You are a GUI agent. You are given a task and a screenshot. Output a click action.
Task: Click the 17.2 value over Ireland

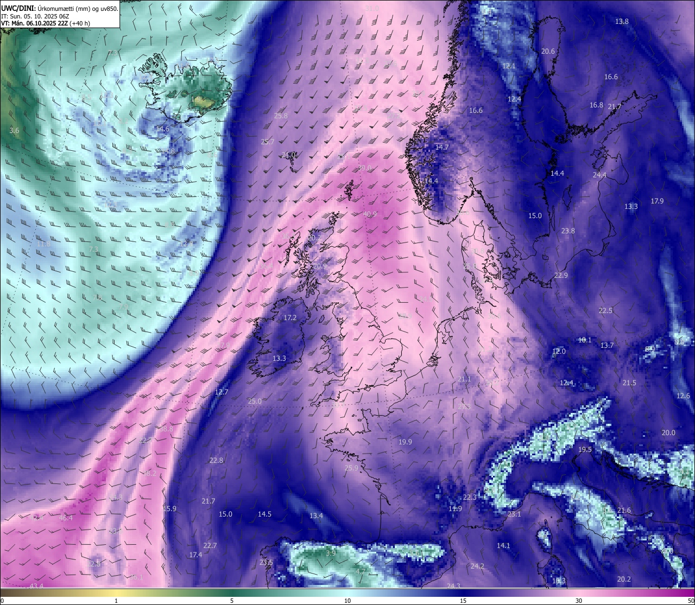click(x=290, y=317)
